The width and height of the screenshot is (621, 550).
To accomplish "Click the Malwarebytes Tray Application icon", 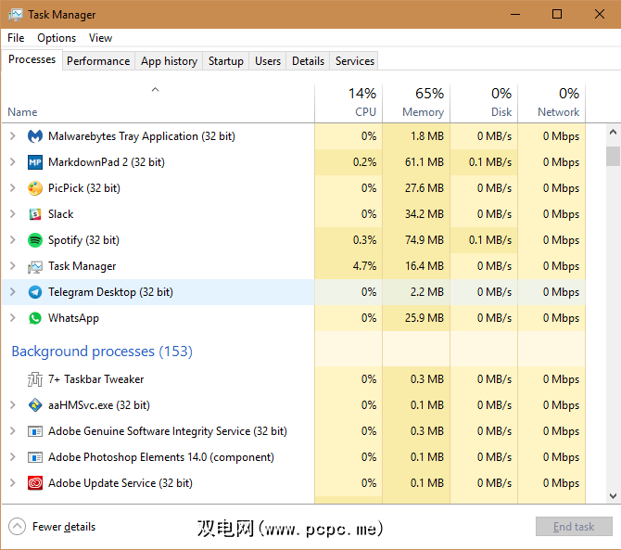I will pos(35,136).
